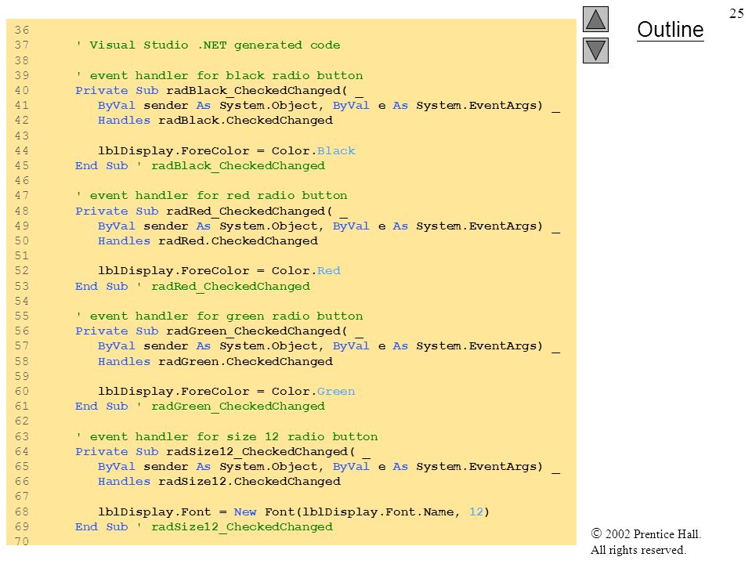Click 'Handles radGreen.CheckedChanged' text
Viewport: 752px width, 564px height.
(x=215, y=362)
